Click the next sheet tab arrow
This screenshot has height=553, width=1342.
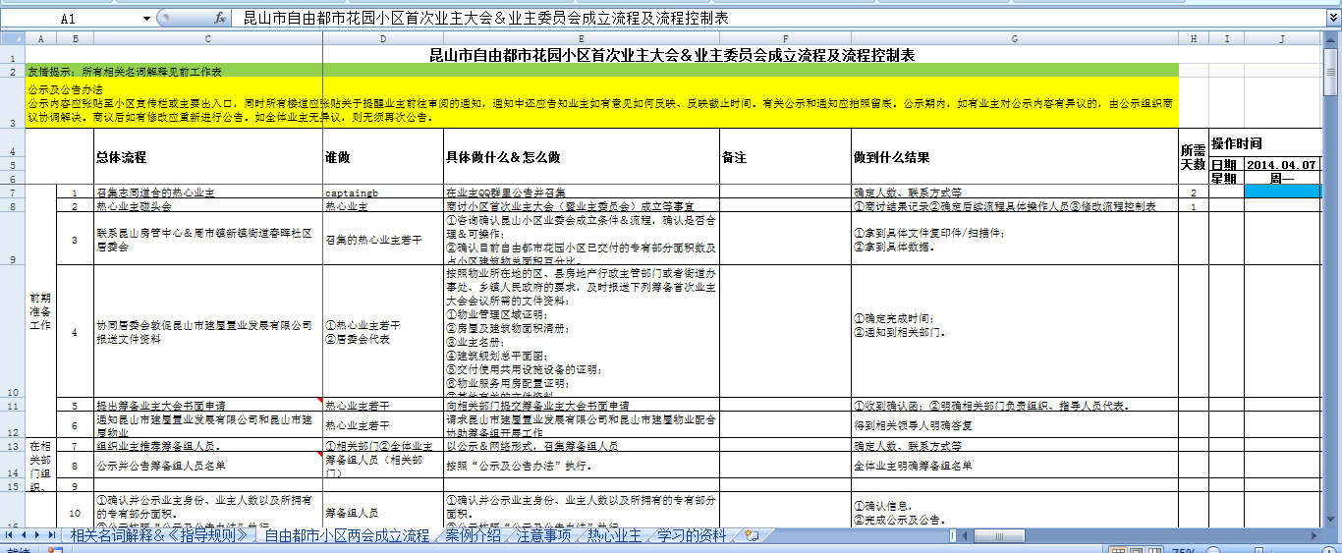pyautogui.click(x=38, y=535)
